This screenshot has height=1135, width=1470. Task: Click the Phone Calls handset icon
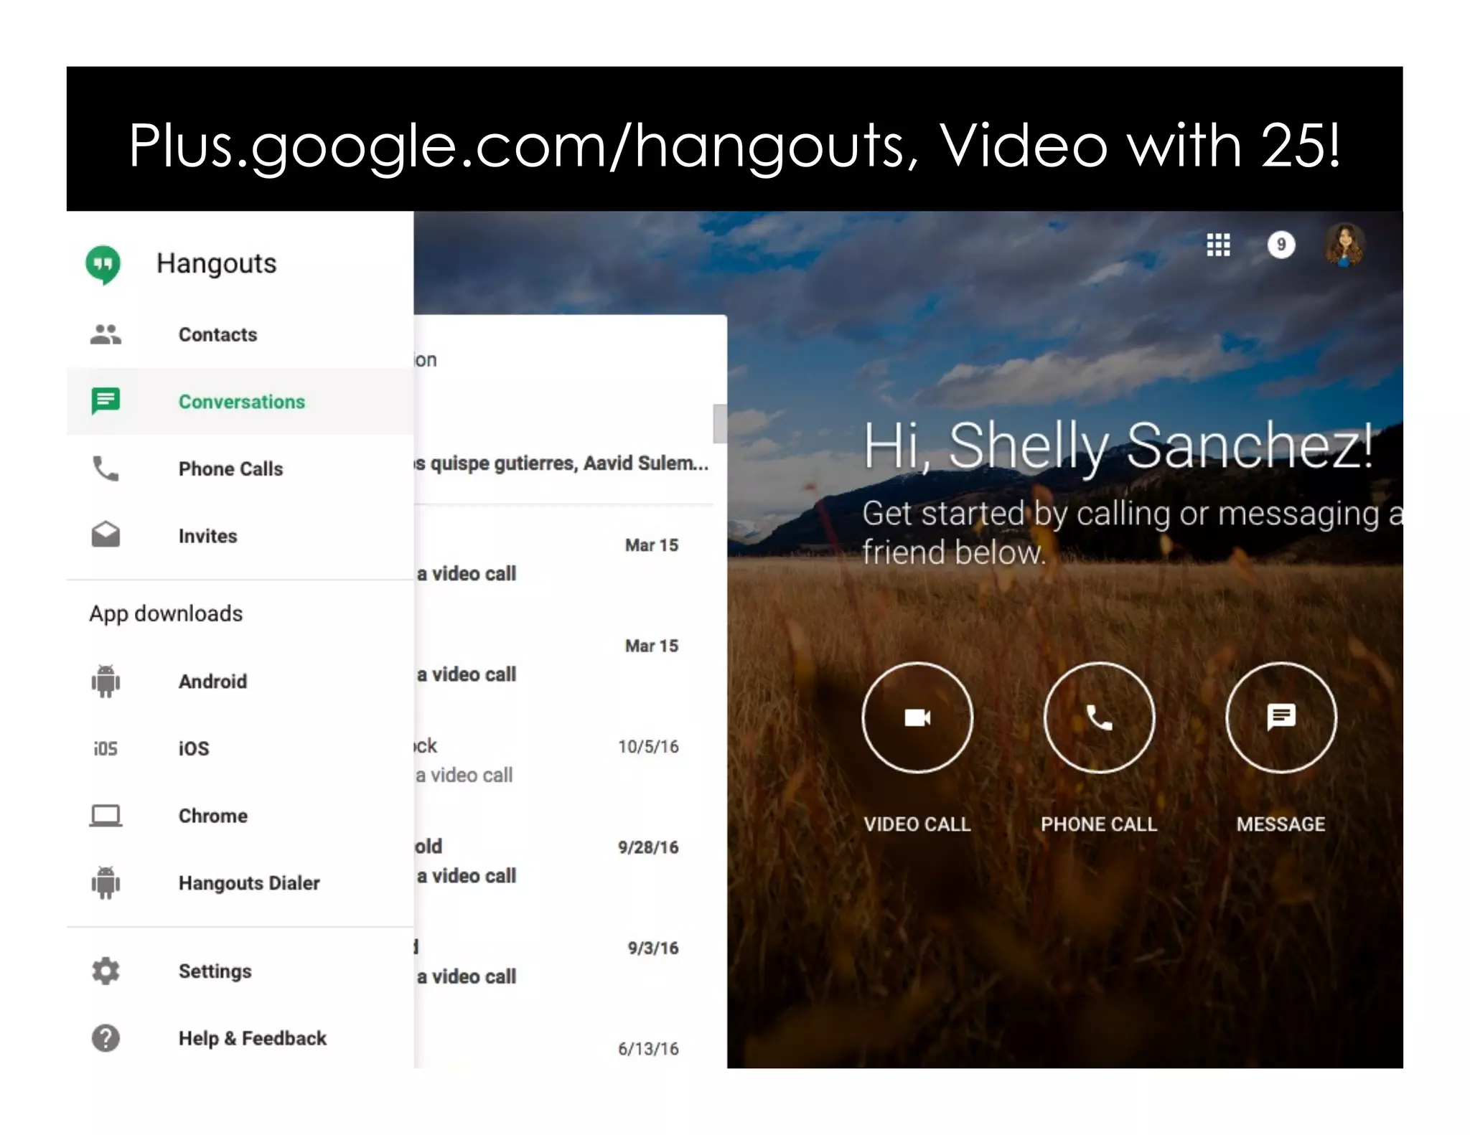click(x=106, y=468)
